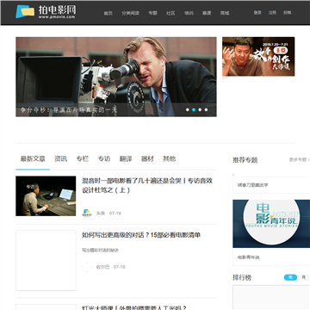Viewport: 310px width, 310px height.
Task: Click the 注册 register link
Action: pyautogui.click(x=272, y=13)
